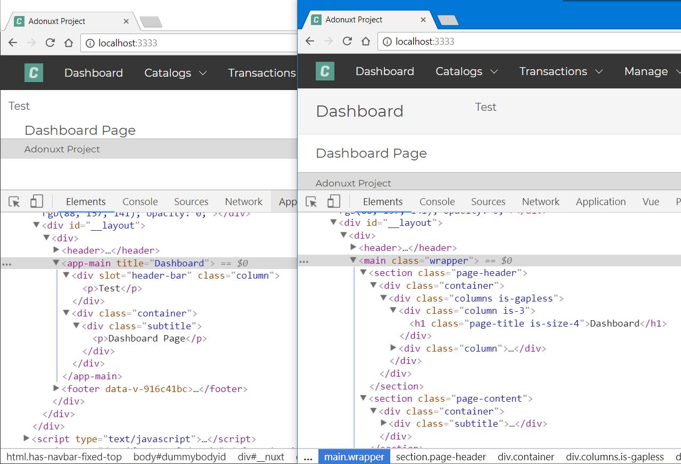Switch to Network tab in right DevTools
681x464 pixels.
[541, 202]
